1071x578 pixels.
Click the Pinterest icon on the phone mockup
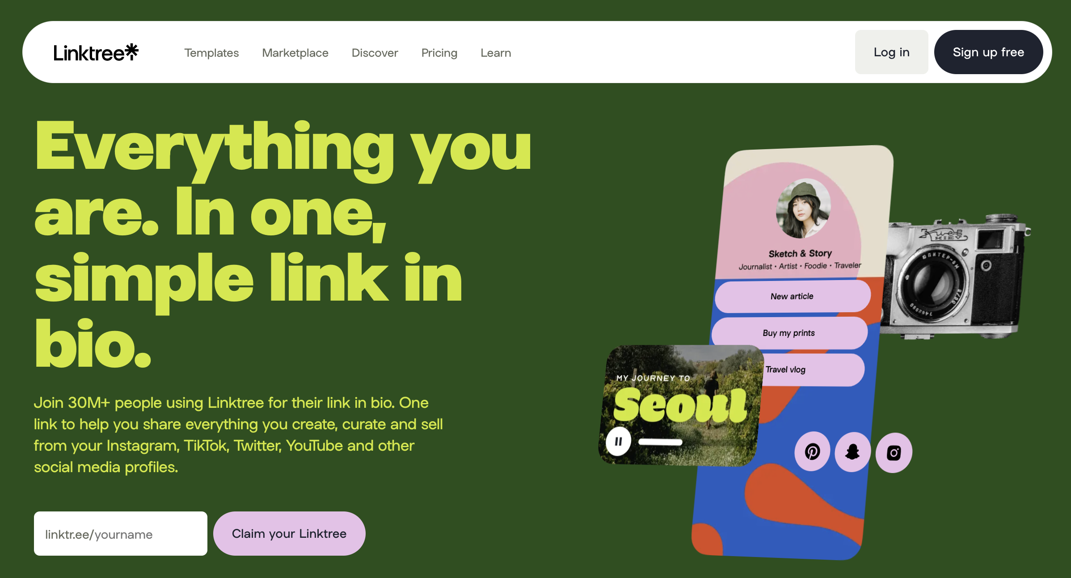(x=812, y=452)
